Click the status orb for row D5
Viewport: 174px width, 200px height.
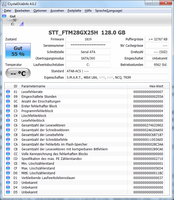(x=8, y=192)
